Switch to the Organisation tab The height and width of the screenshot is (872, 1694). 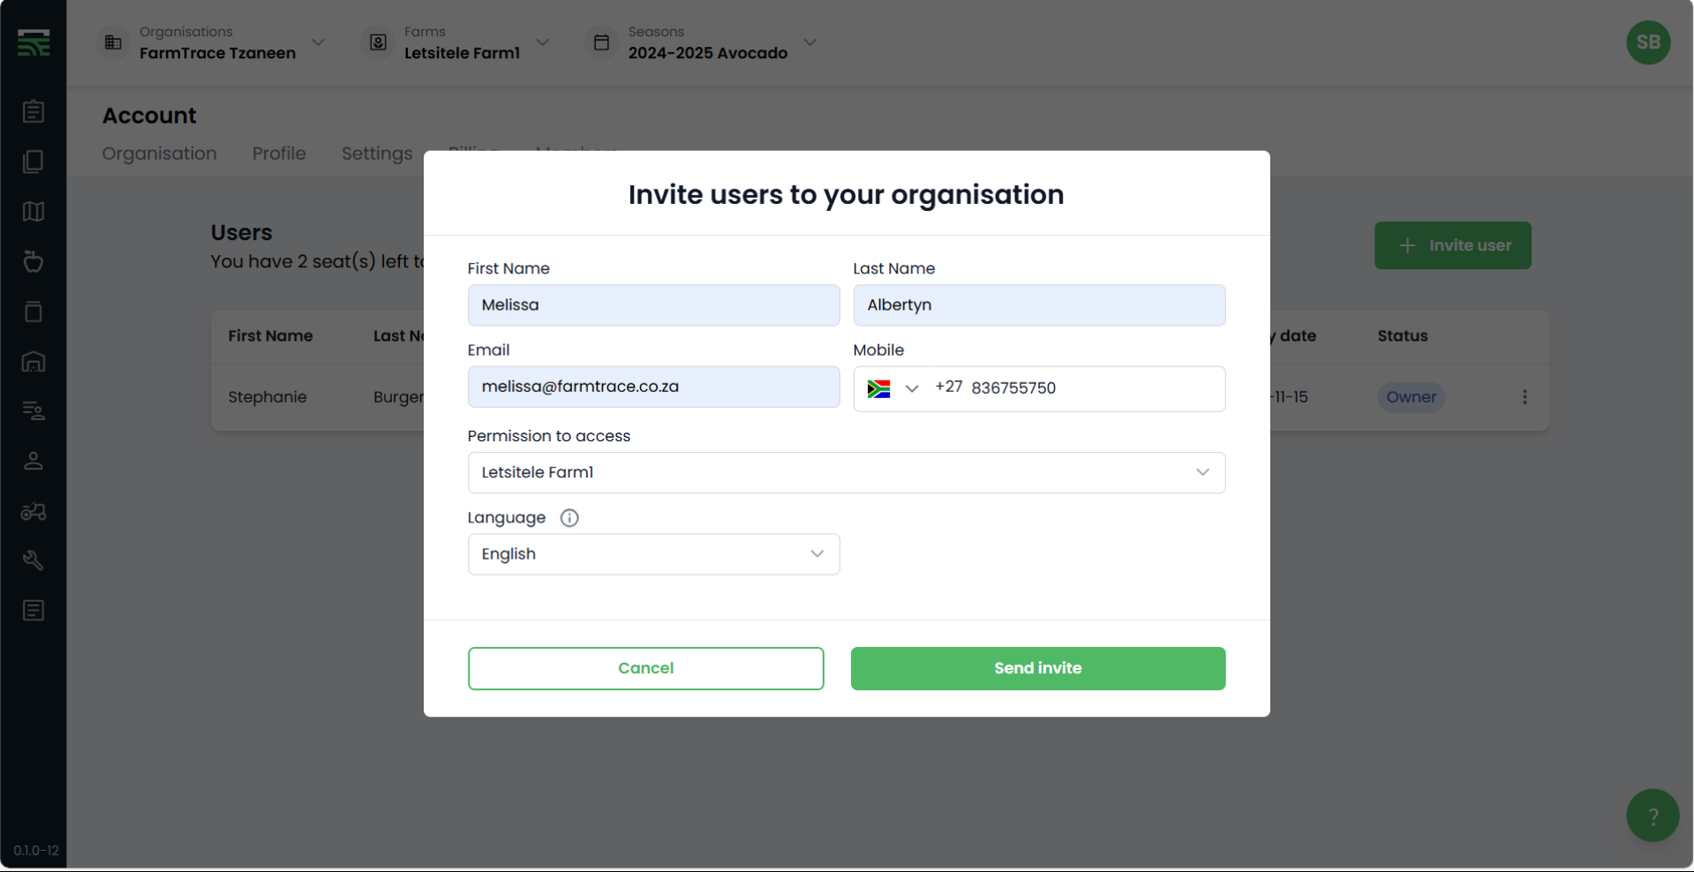click(x=159, y=154)
